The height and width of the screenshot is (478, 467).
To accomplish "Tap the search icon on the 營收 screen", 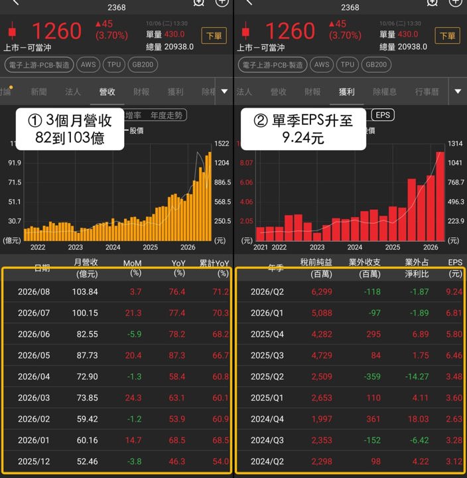I will click(x=198, y=3).
